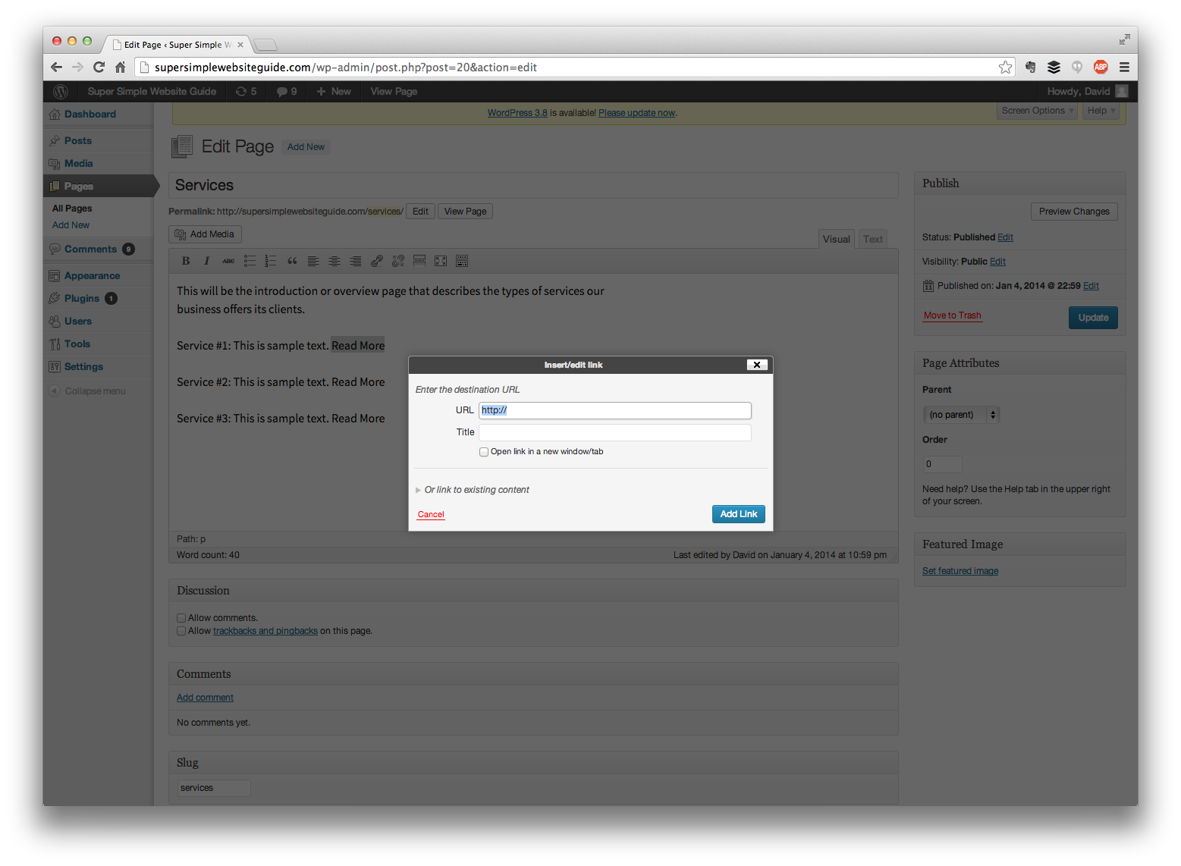Show the kitchen sink toolbar
Viewport: 1181px width, 866px height.
coord(462,261)
